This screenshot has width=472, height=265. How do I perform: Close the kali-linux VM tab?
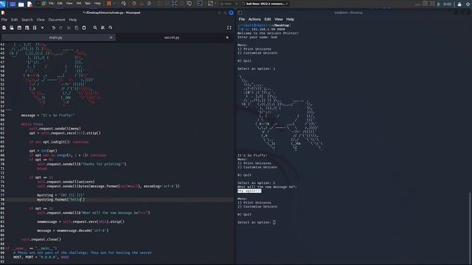click(x=287, y=4)
